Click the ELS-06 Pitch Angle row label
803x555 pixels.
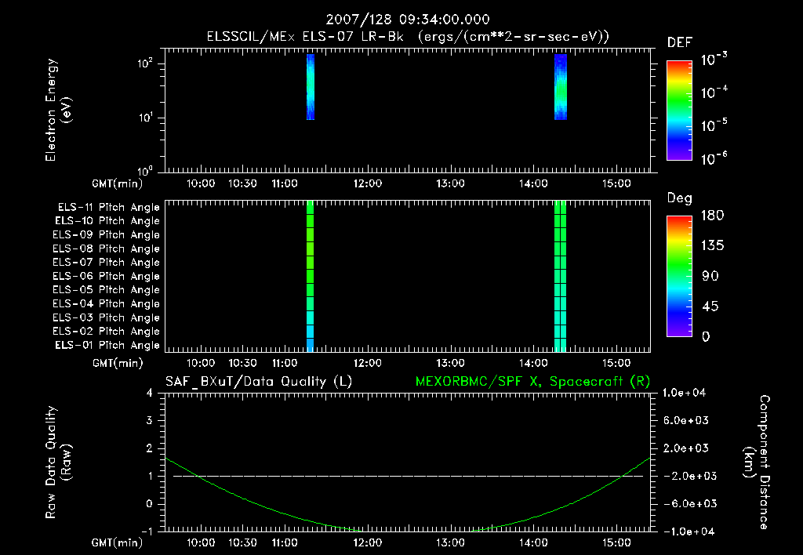pos(107,277)
